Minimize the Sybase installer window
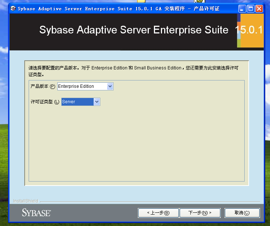 [242, 8]
